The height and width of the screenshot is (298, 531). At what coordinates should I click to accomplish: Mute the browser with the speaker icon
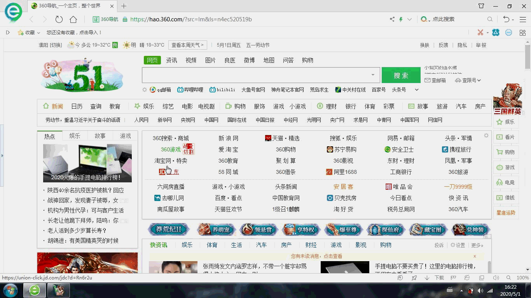[496, 278]
